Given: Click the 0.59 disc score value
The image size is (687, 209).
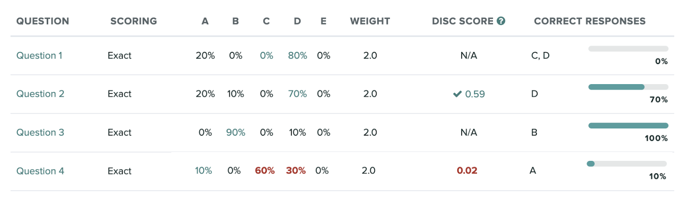Looking at the screenshot, I should pos(475,94).
